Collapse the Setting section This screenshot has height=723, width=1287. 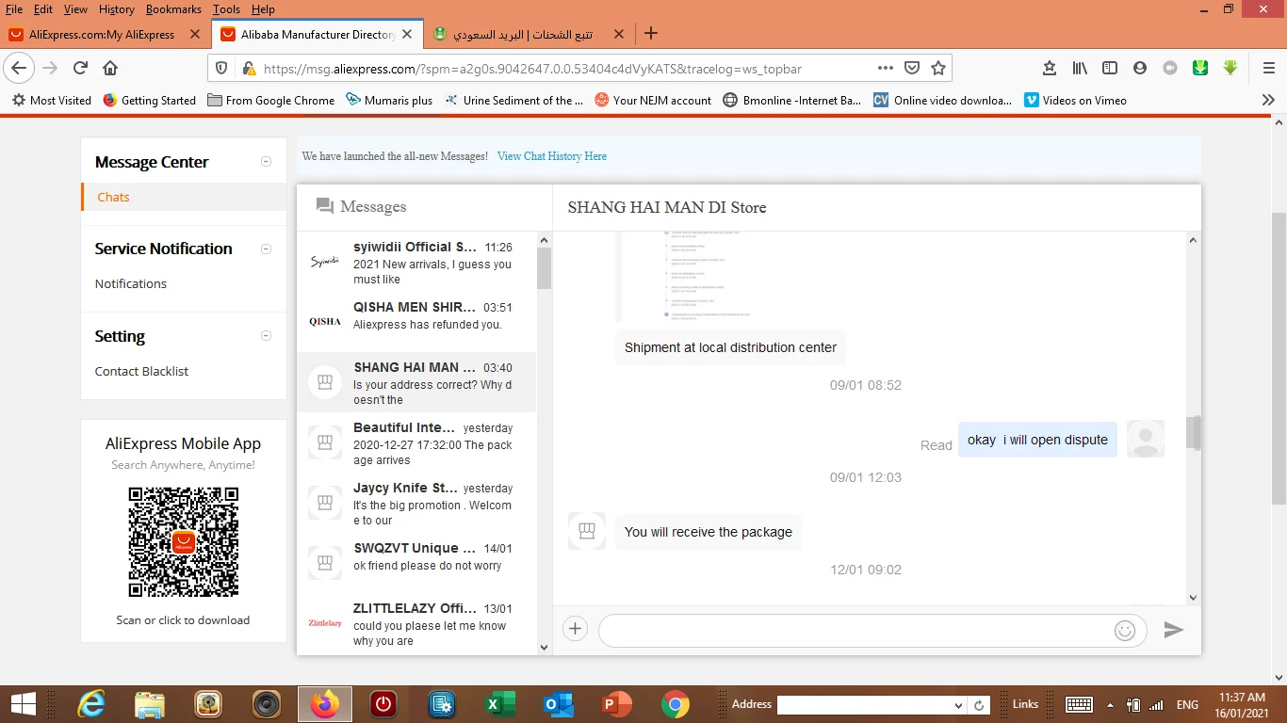(x=266, y=336)
